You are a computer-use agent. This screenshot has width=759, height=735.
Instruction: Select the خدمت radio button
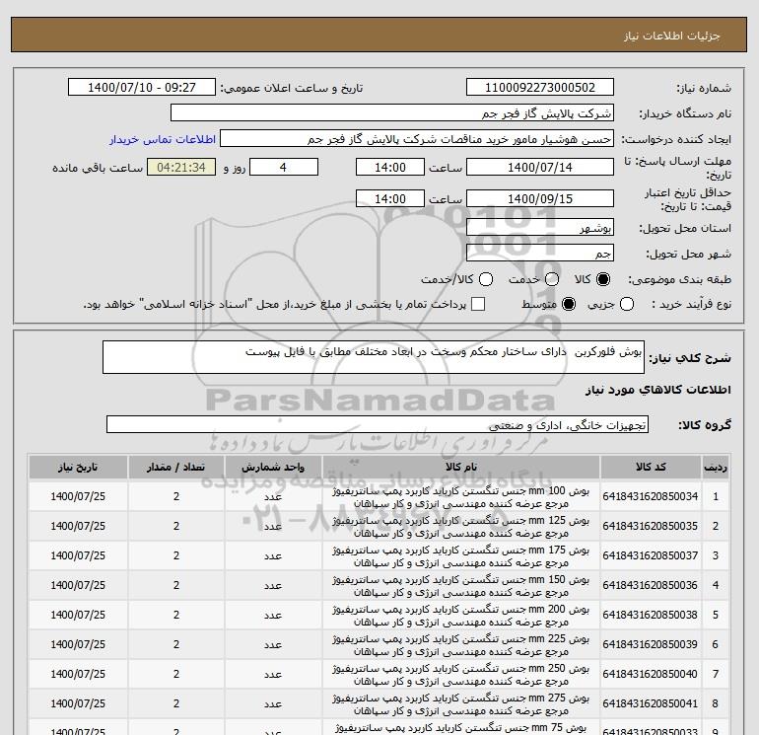[x=552, y=279]
